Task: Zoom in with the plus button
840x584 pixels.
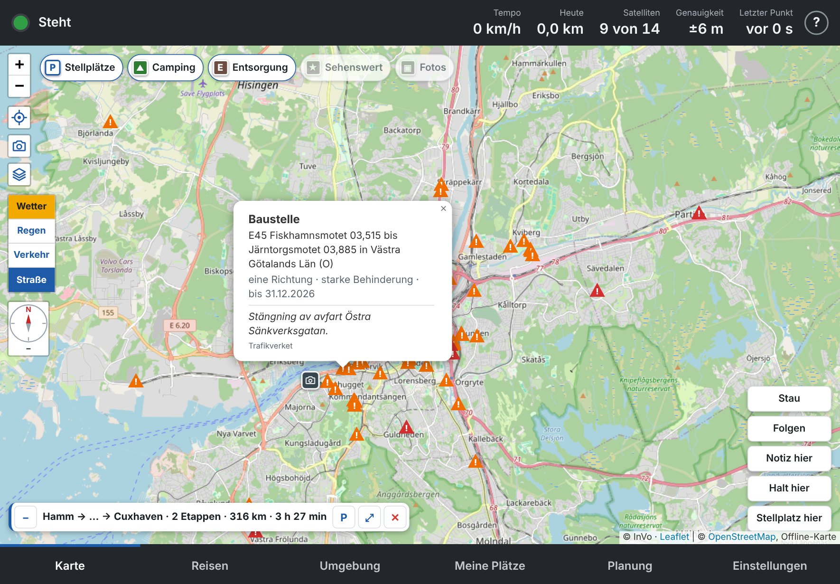Action: pos(19,65)
